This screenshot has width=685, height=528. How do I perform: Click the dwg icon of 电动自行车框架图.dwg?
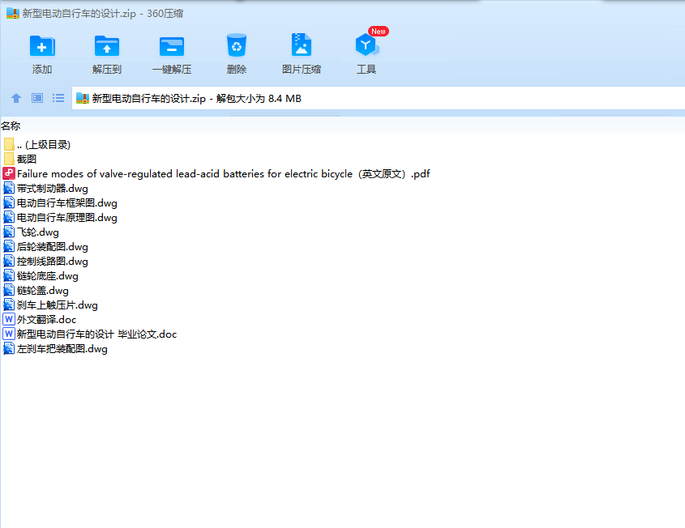click(9, 203)
